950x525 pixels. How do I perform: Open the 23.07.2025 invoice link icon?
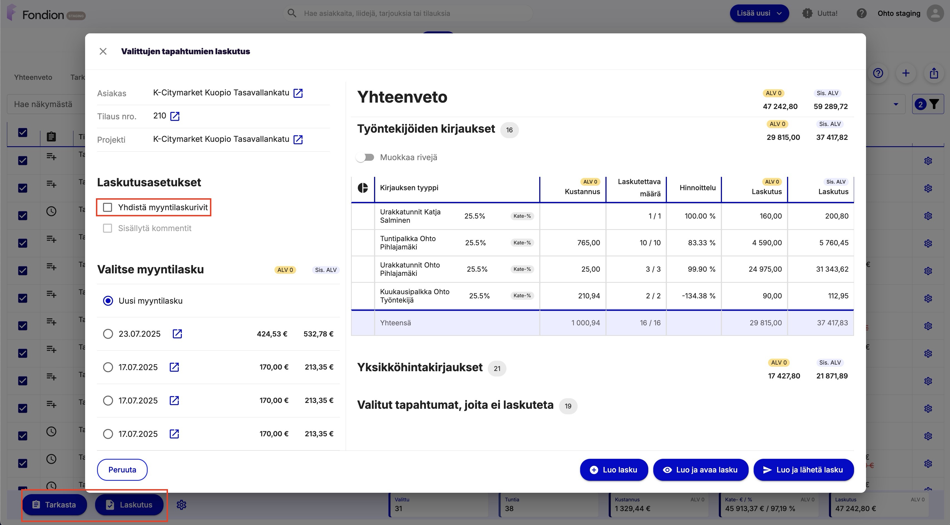pos(177,334)
